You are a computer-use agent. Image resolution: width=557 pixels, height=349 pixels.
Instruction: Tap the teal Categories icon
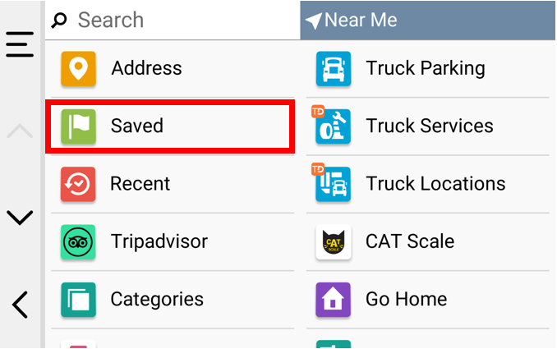click(x=79, y=300)
